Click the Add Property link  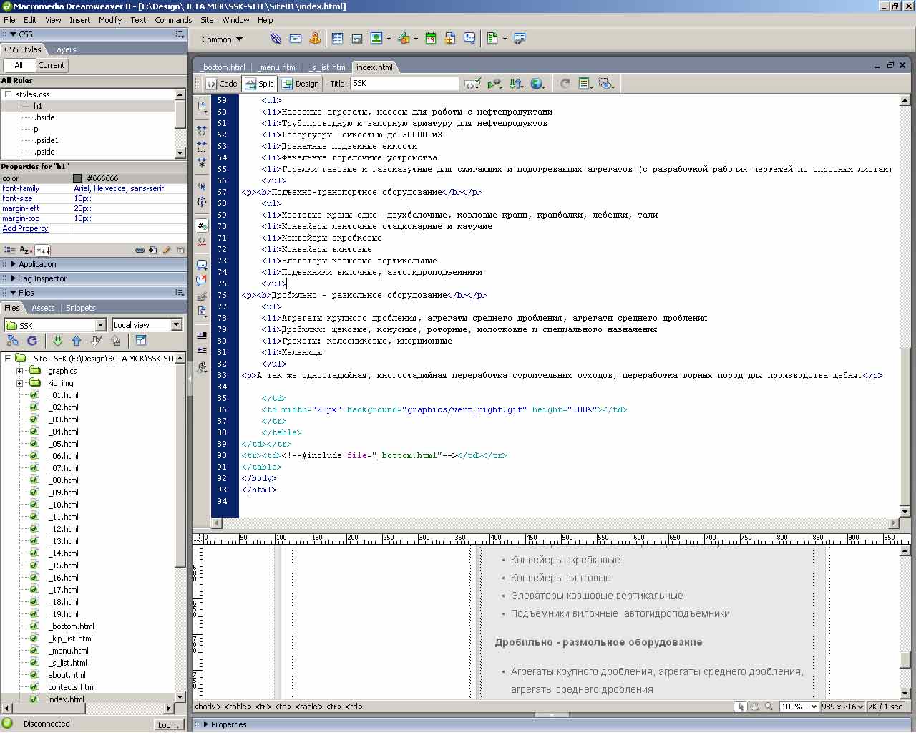[25, 229]
